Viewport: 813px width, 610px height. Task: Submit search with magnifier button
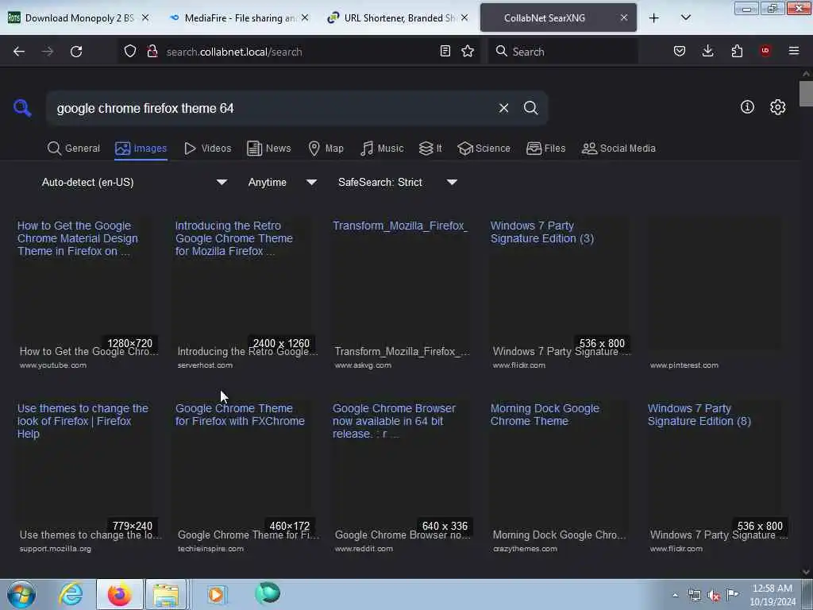[530, 108]
